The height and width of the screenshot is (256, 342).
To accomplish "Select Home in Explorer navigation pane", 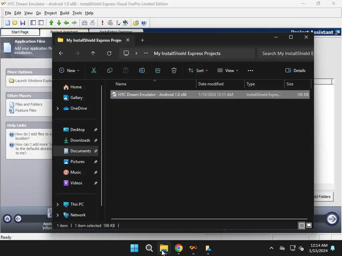I will click(76, 87).
